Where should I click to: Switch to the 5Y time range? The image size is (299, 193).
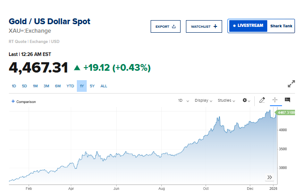coord(92,86)
